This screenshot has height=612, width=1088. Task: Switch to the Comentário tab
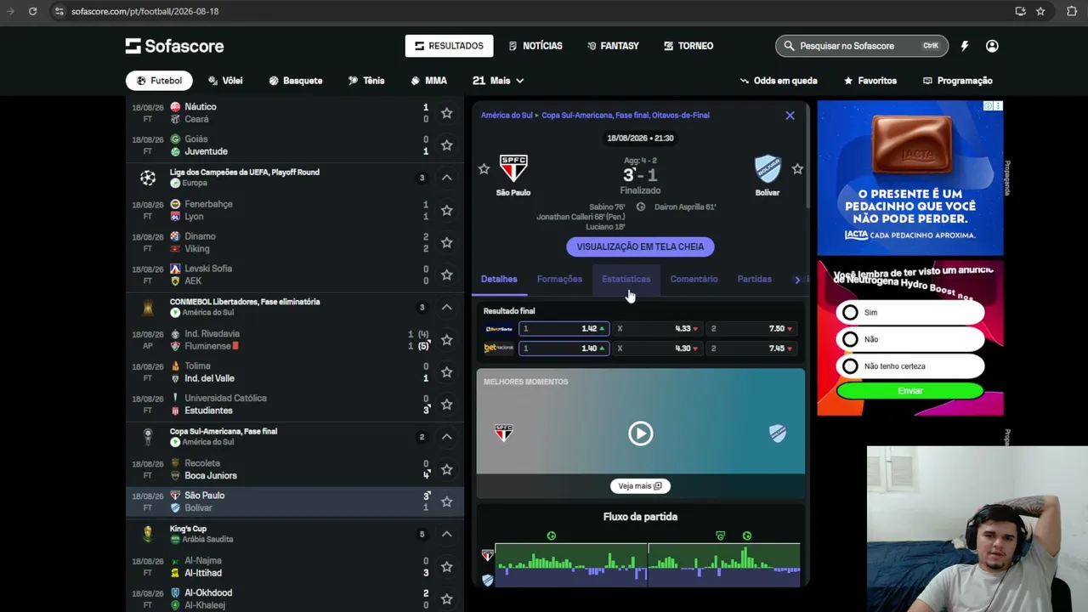694,279
